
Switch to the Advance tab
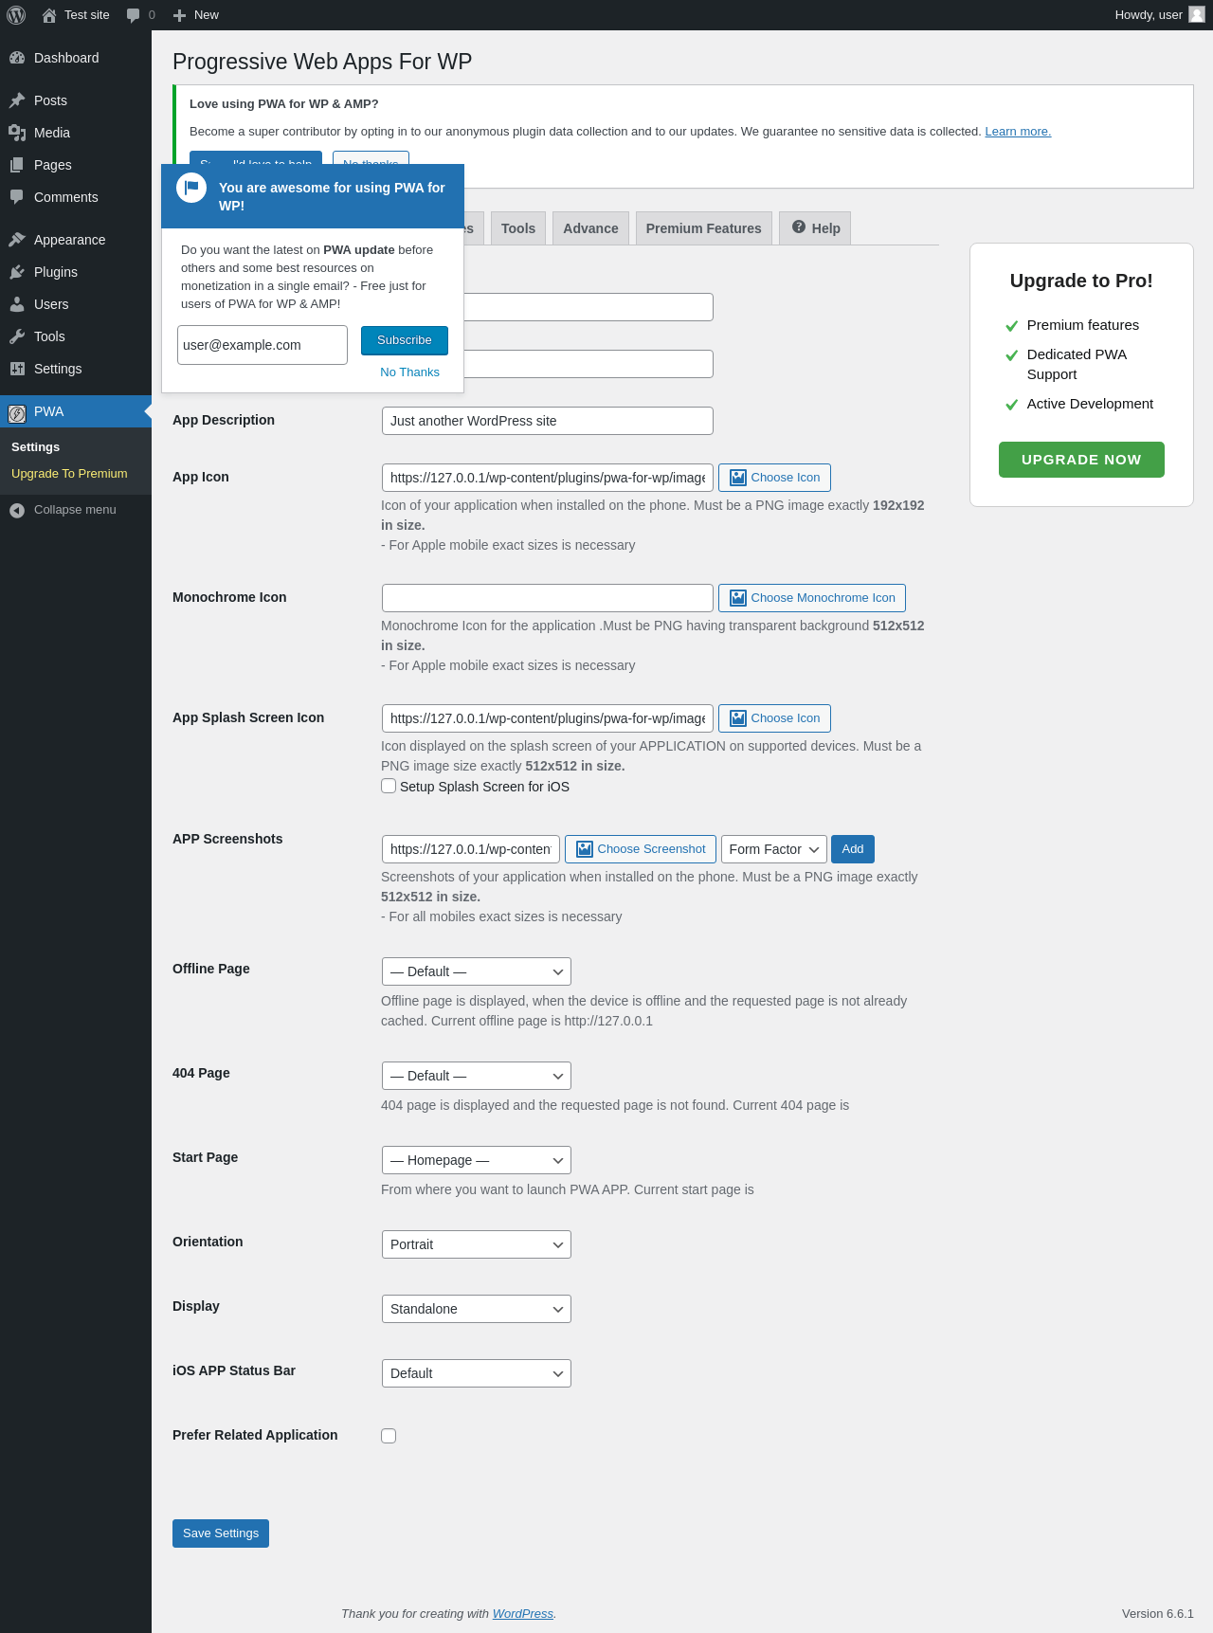(x=590, y=228)
